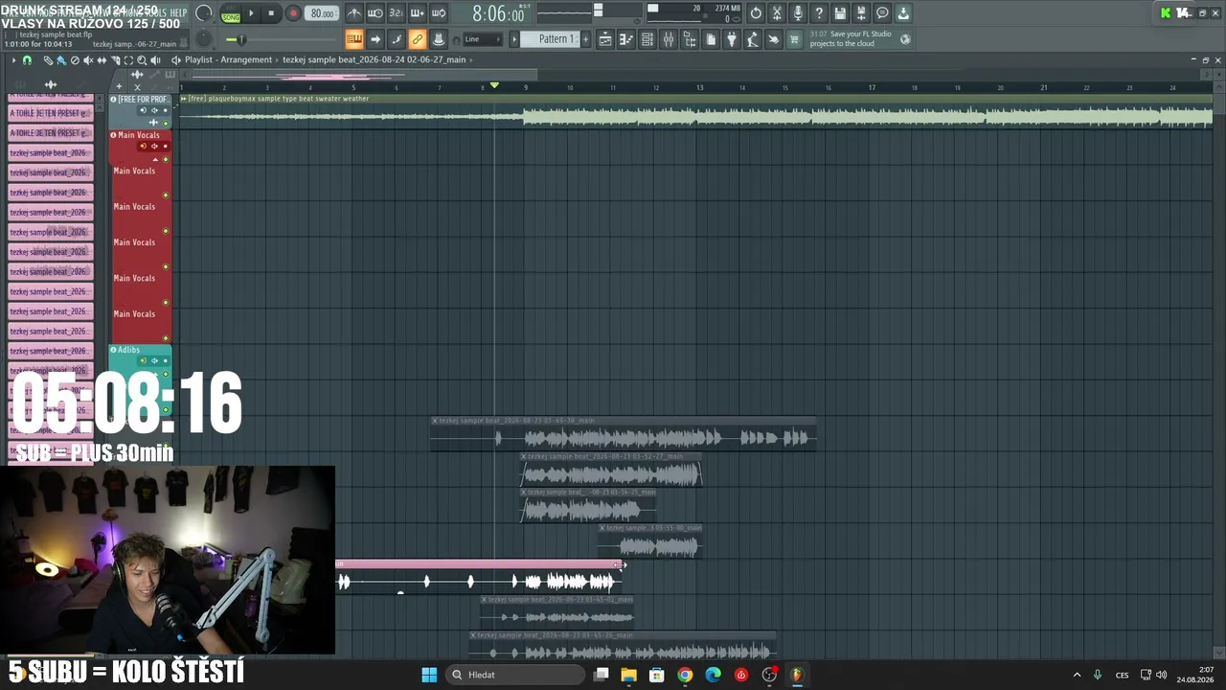Screen dimensions: 1226x690
Task: Open Google Chrome from the taskbar
Action: pyautogui.click(x=685, y=675)
